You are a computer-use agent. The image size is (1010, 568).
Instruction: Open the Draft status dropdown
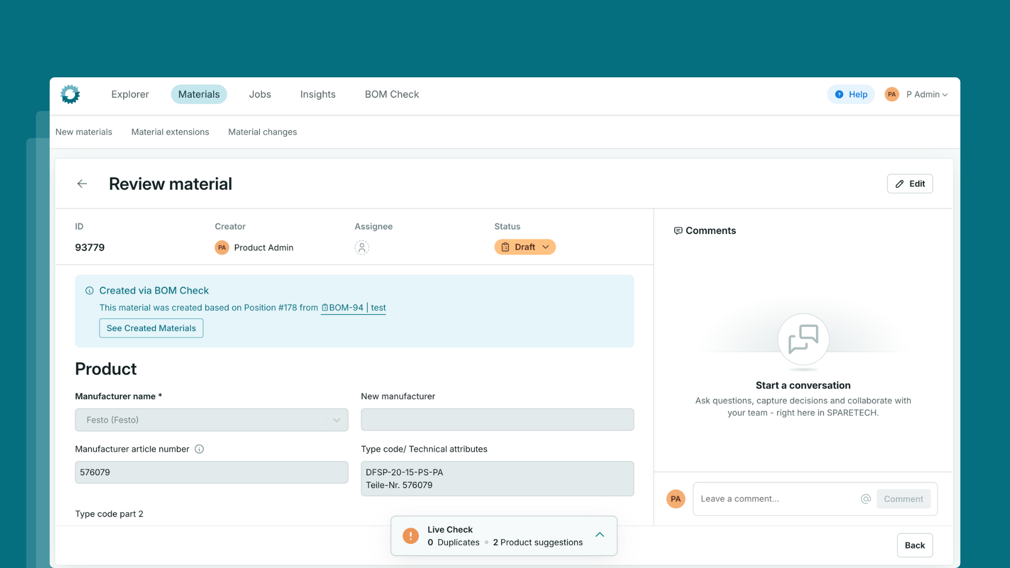tap(524, 247)
